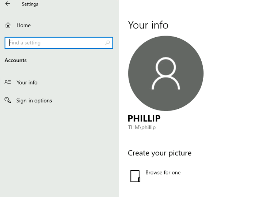This screenshot has height=197, width=254.
Task: Open Sign-in options
Action: pyautogui.click(x=34, y=101)
